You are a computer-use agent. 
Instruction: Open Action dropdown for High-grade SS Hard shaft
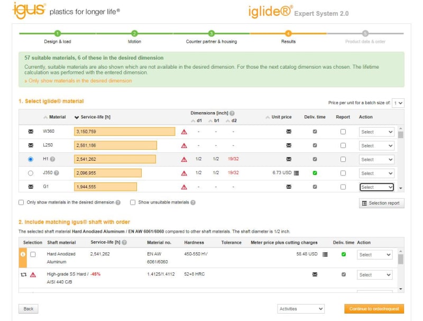click(x=374, y=275)
